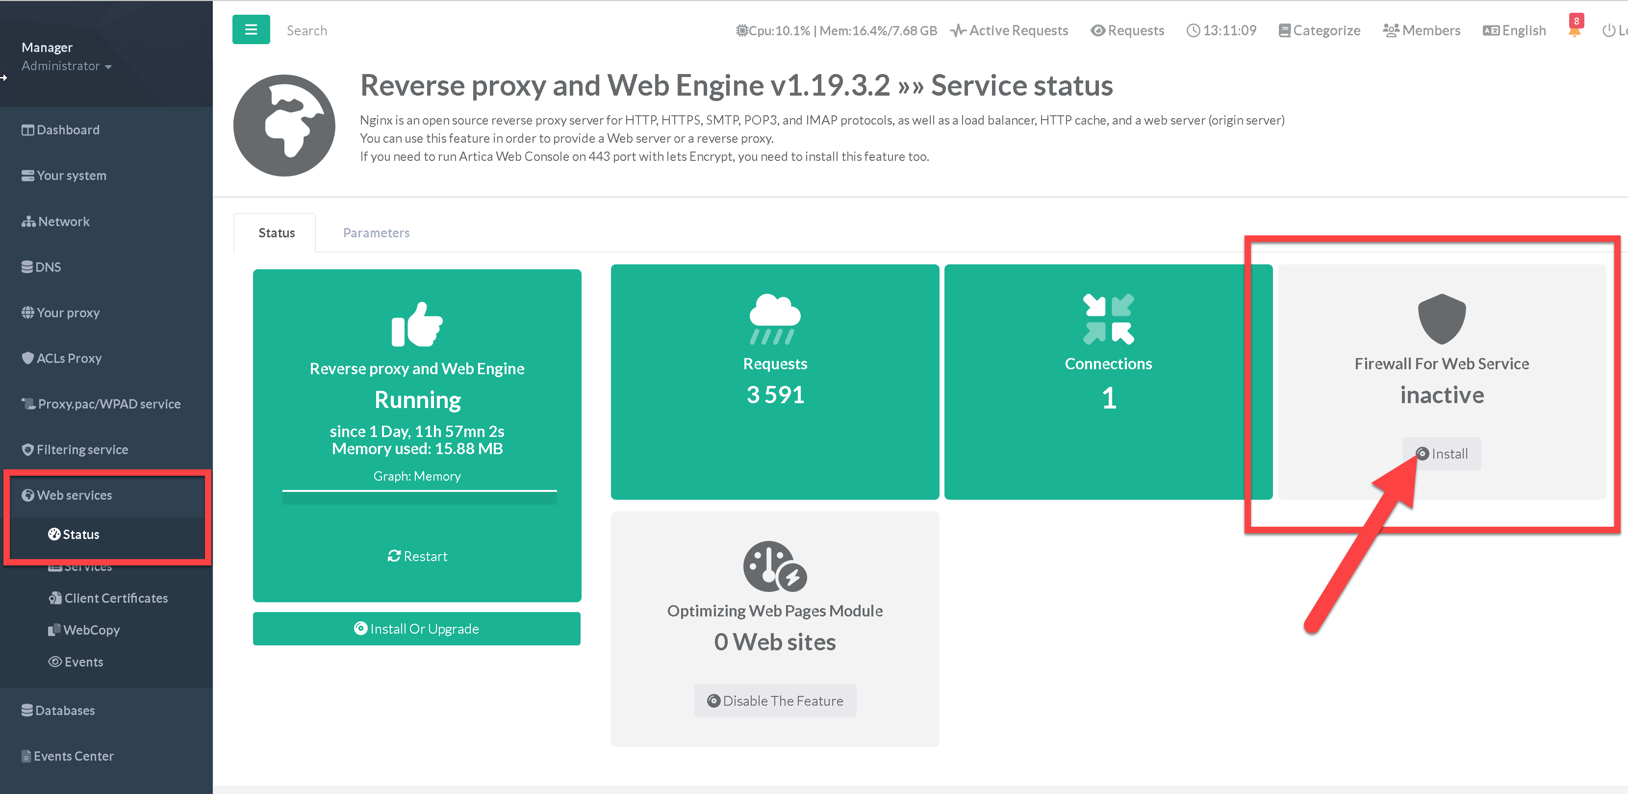1628x794 pixels.
Task: Click the Connections arrows icon
Action: pos(1108,319)
